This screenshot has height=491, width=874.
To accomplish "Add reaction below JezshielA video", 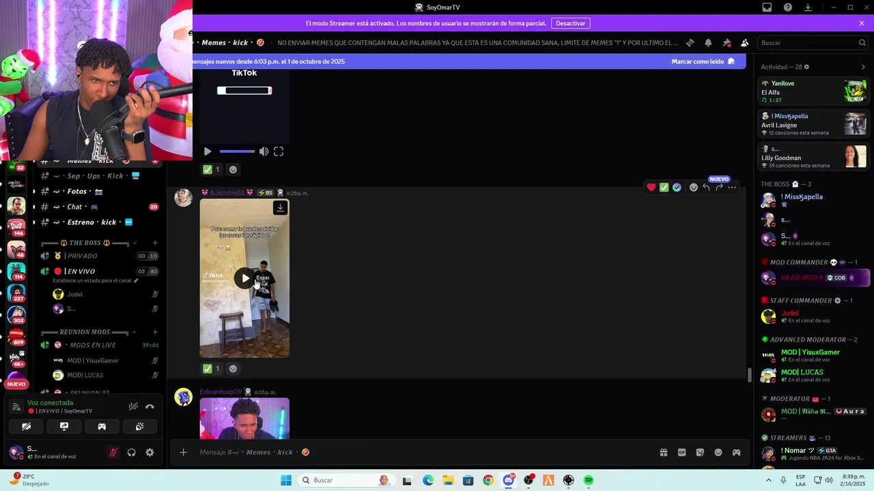I will click(x=233, y=368).
